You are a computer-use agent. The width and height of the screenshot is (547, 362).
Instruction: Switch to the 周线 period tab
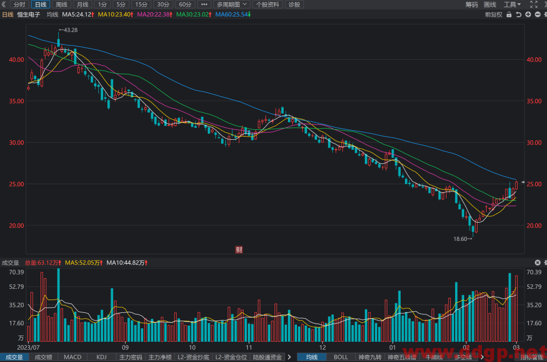click(x=61, y=4)
